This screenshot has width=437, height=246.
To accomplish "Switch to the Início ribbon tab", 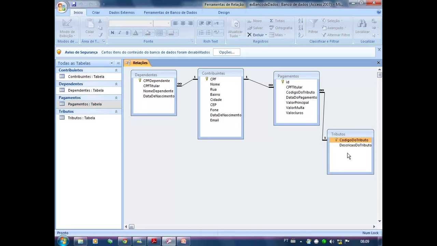I will click(x=78, y=13).
